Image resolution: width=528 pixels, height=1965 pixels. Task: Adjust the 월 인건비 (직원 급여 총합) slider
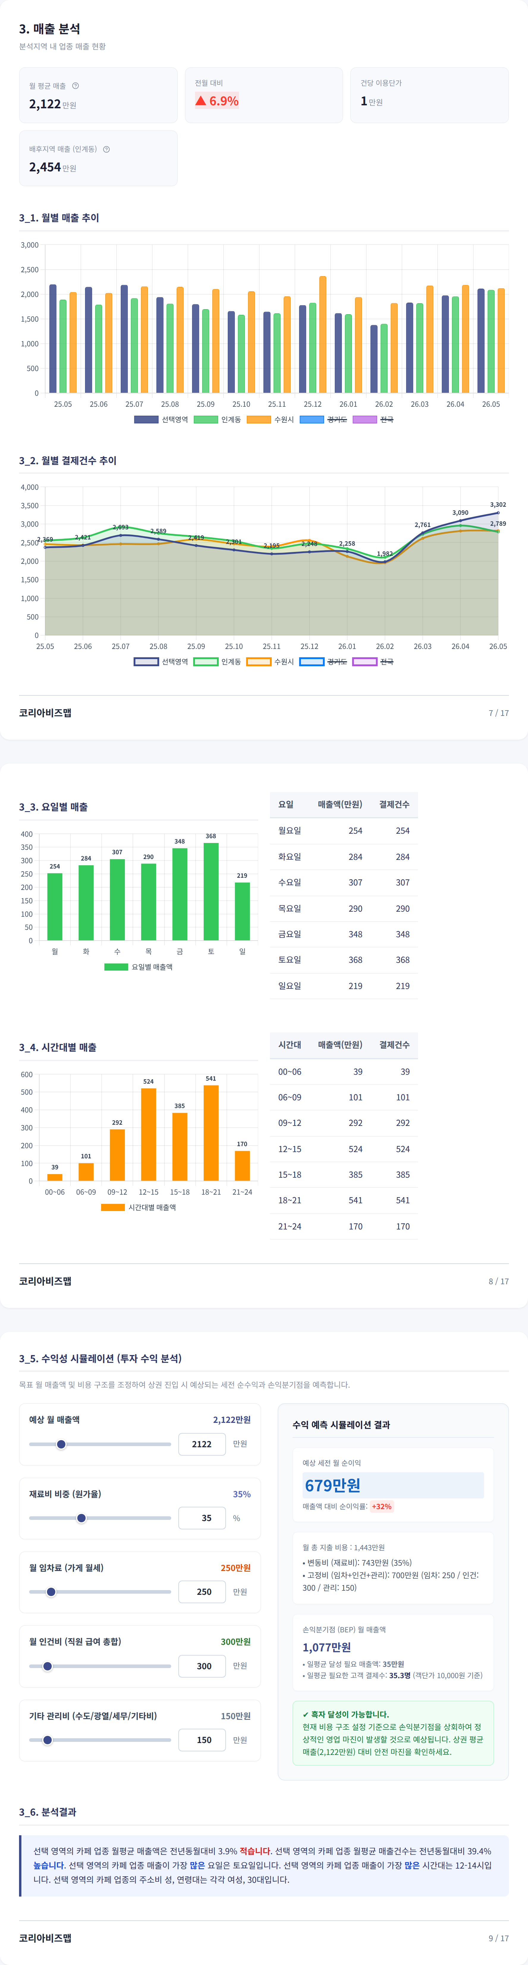click(100, 1666)
